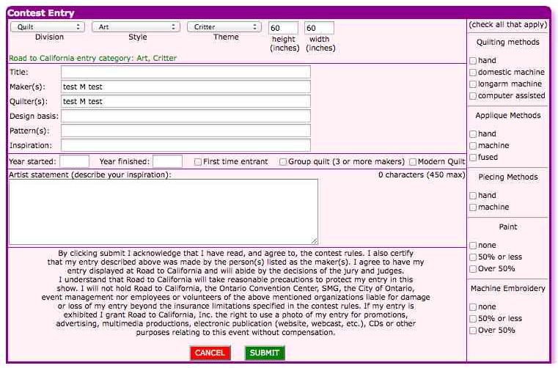The height and width of the screenshot is (368, 558).
Task: Click the Piecing Methods heading
Action: pos(508,177)
